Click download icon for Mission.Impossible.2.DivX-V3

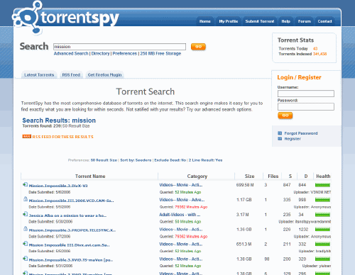coord(25,184)
